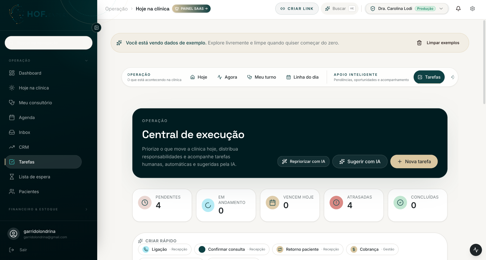This screenshot has width=486, height=260.
Task: Click the Em Andamento spinner icon
Action: tap(208, 205)
